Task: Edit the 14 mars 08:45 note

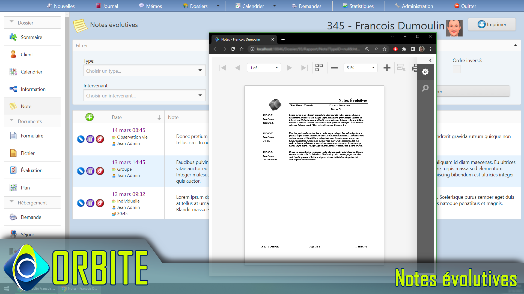Action: 81,139
